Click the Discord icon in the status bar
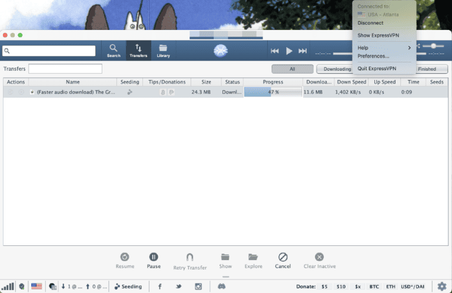Viewport: 452px width, 293px height. 222,287
